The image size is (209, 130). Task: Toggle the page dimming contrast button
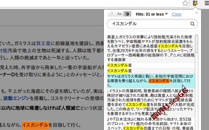(127, 14)
